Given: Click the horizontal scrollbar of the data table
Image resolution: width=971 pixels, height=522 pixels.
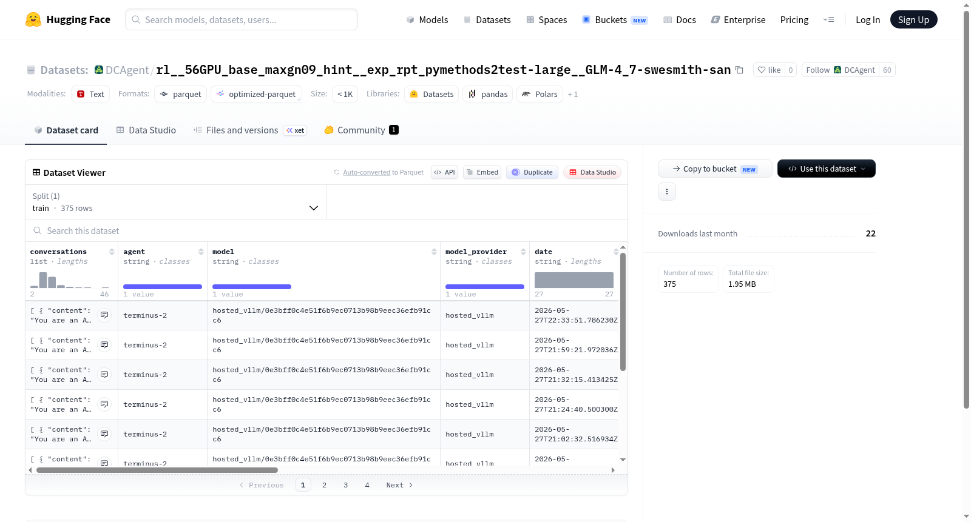Looking at the screenshot, I should (x=157, y=470).
